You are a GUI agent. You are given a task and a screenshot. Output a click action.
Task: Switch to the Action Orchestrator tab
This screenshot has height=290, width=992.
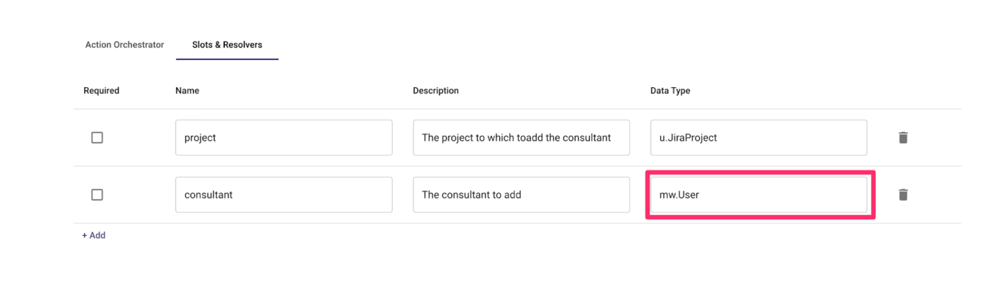124,45
